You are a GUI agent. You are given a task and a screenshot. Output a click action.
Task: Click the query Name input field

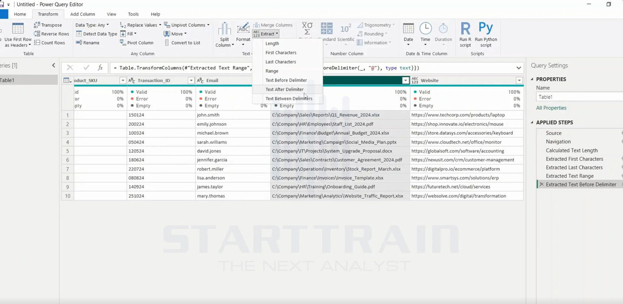click(x=580, y=97)
